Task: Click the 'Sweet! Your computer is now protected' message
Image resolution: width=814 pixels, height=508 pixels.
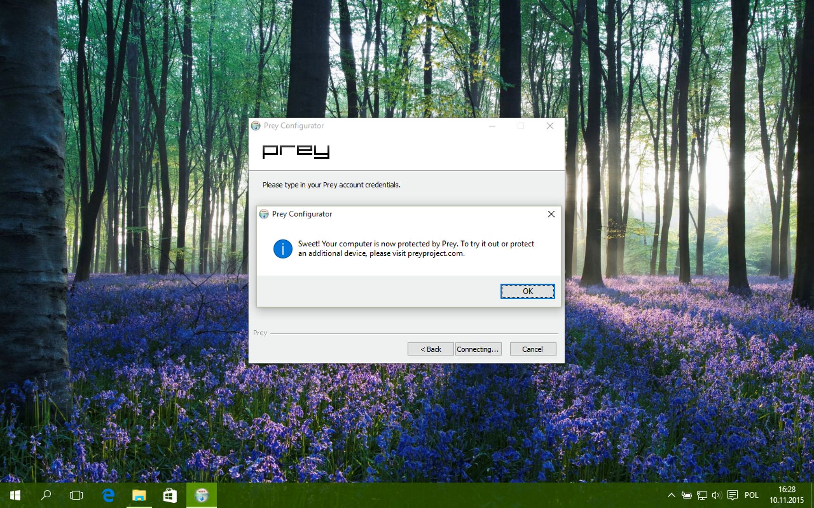Action: click(416, 249)
